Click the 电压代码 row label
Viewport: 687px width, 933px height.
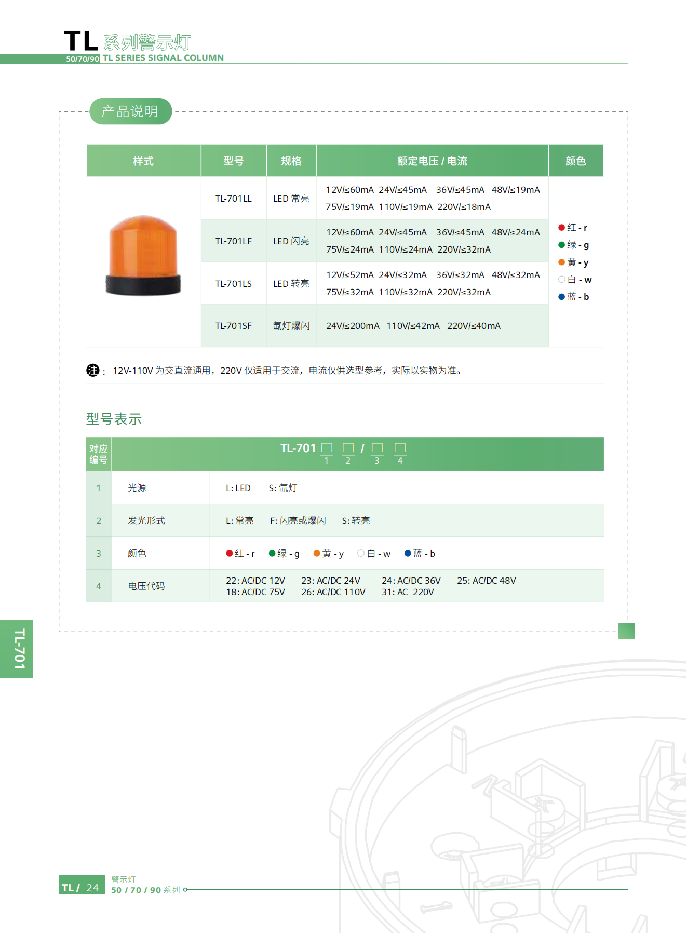(146, 586)
